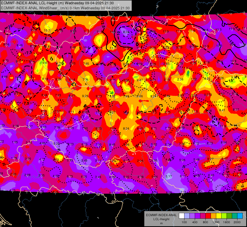Click the wind shear value 6.60
This screenshot has width=247, height=227.
(x=43, y=127)
